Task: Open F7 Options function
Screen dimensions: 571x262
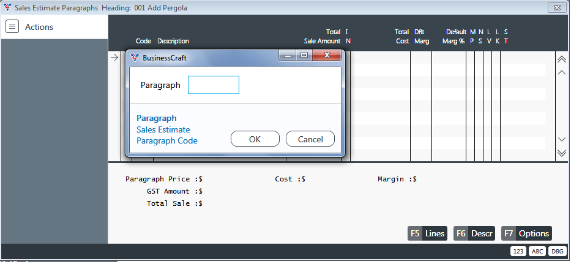Action: (x=526, y=233)
